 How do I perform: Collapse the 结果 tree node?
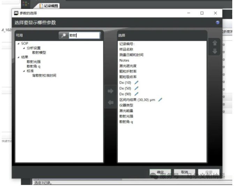pos(18,57)
